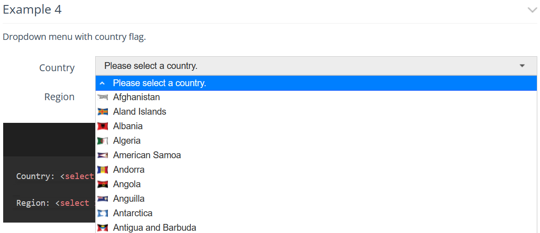The image size is (540, 233).
Task: Click the American Samoa flag icon
Action: [102, 155]
